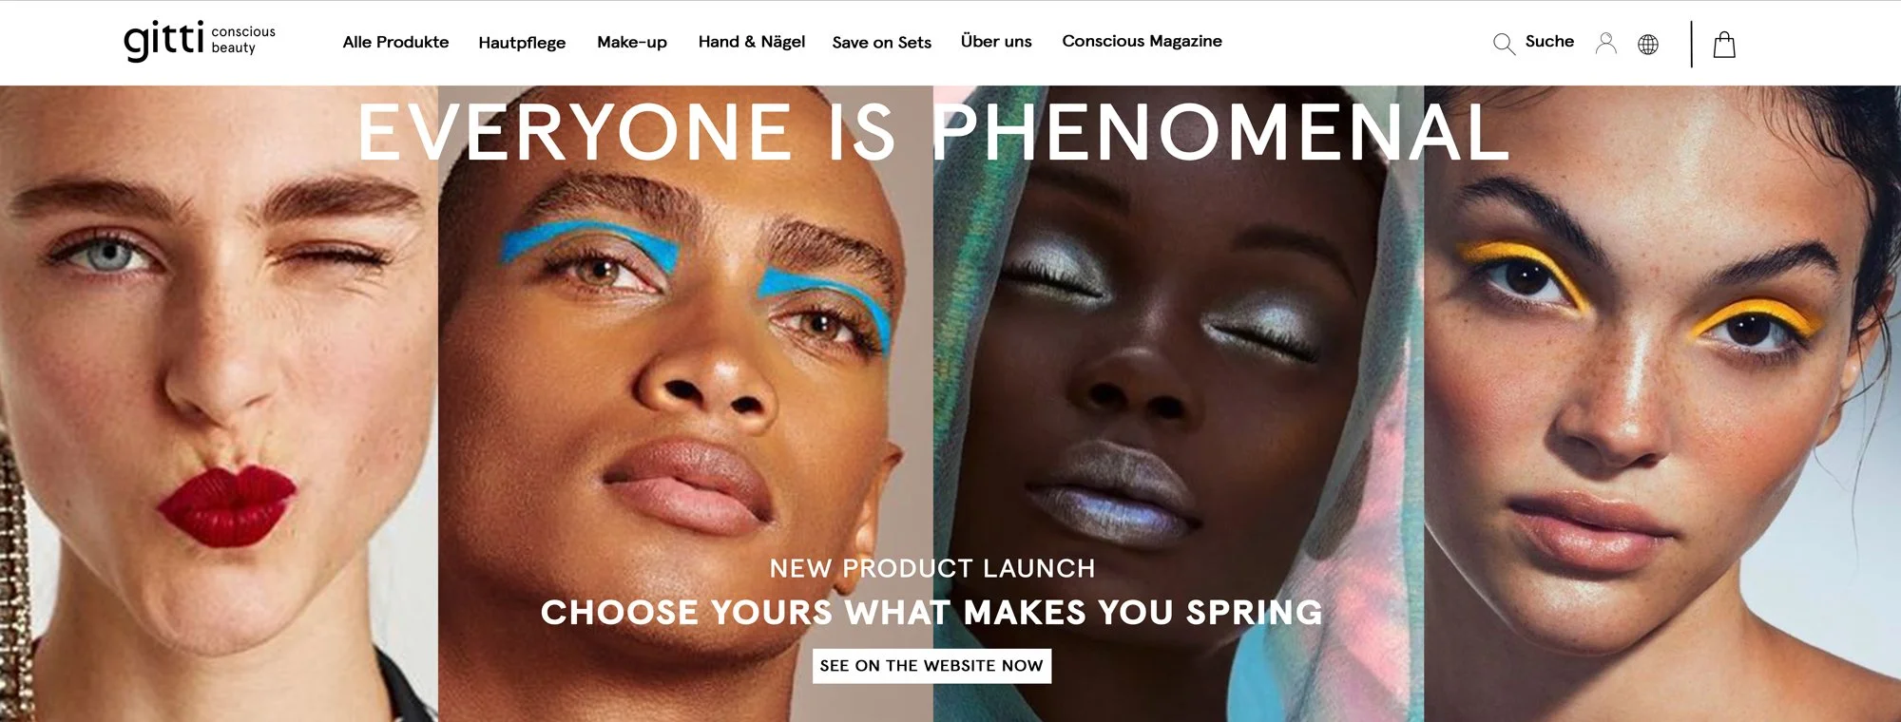Click the silver eyeshadow model photo
1901x722 pixels.
1179,404
